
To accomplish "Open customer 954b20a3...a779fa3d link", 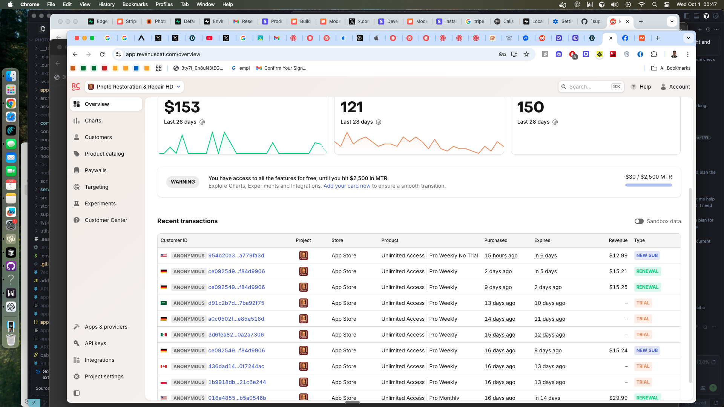I will [x=236, y=256].
